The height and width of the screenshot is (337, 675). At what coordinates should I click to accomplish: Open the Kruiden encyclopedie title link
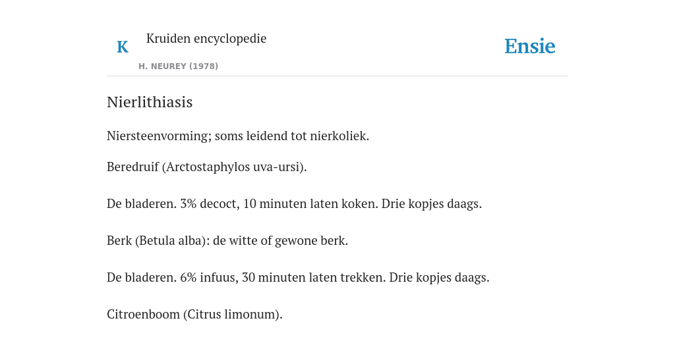[206, 38]
